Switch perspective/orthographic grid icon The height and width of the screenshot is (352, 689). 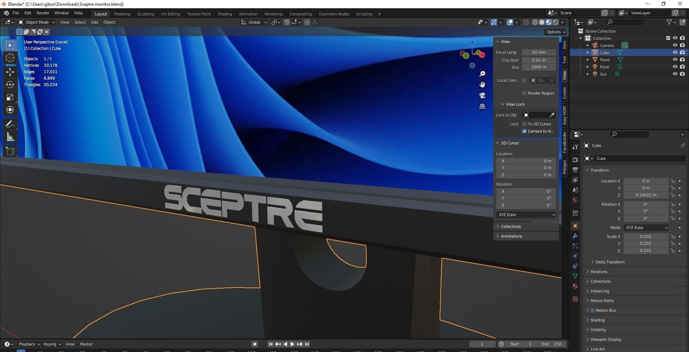coord(482,106)
